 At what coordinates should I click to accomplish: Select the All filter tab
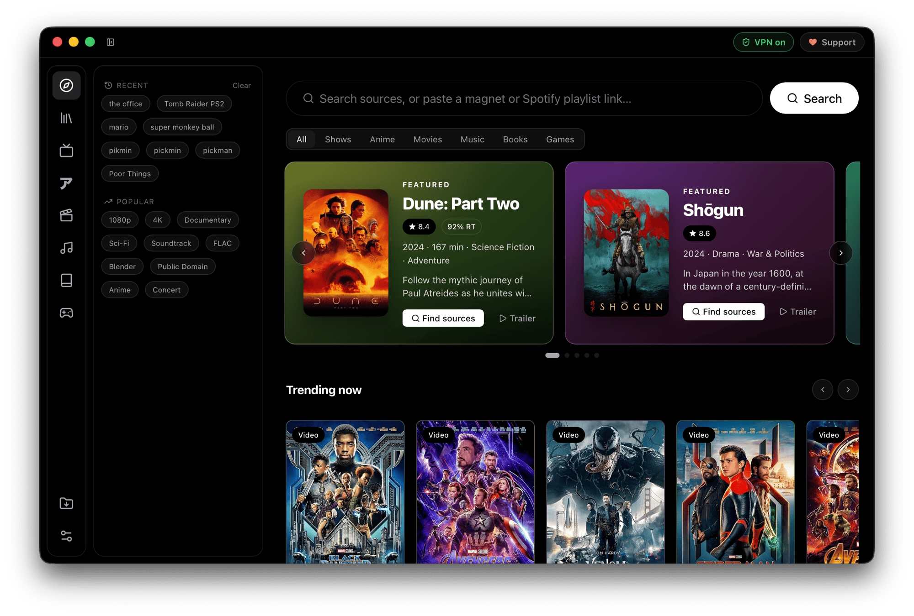tap(301, 139)
